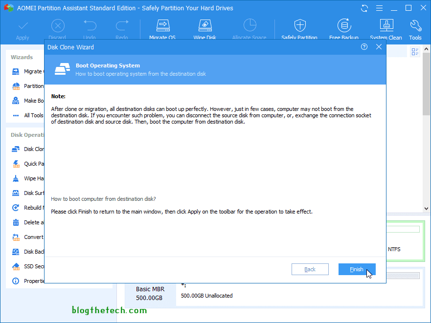Close the Disk Clone Wizard dialog

coord(379,47)
